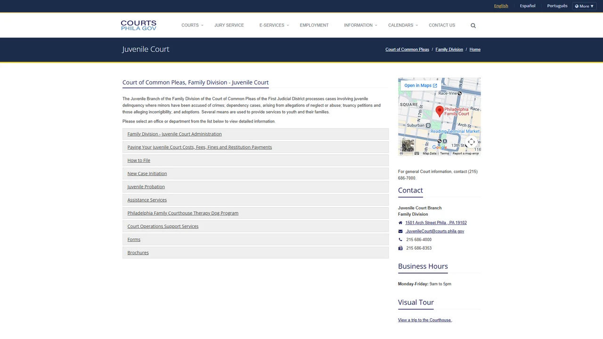
Task: Open the Jury Service menu item
Action: 229,25
